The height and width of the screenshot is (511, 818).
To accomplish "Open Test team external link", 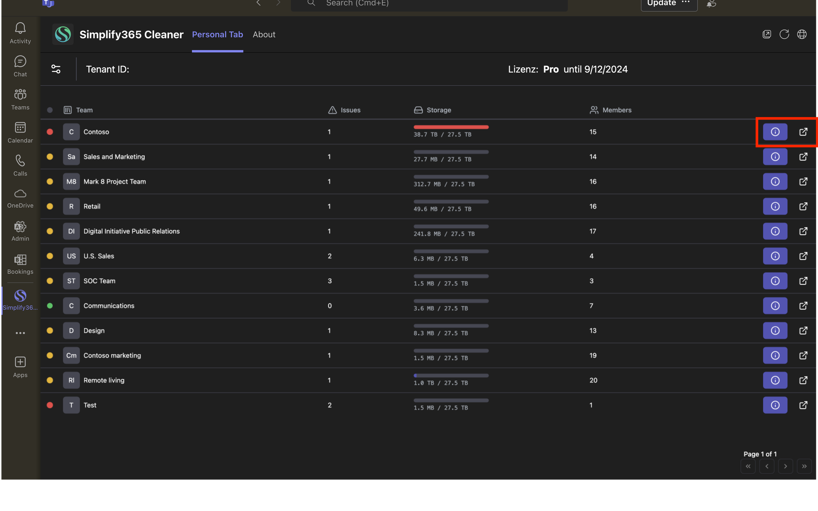I will (803, 405).
